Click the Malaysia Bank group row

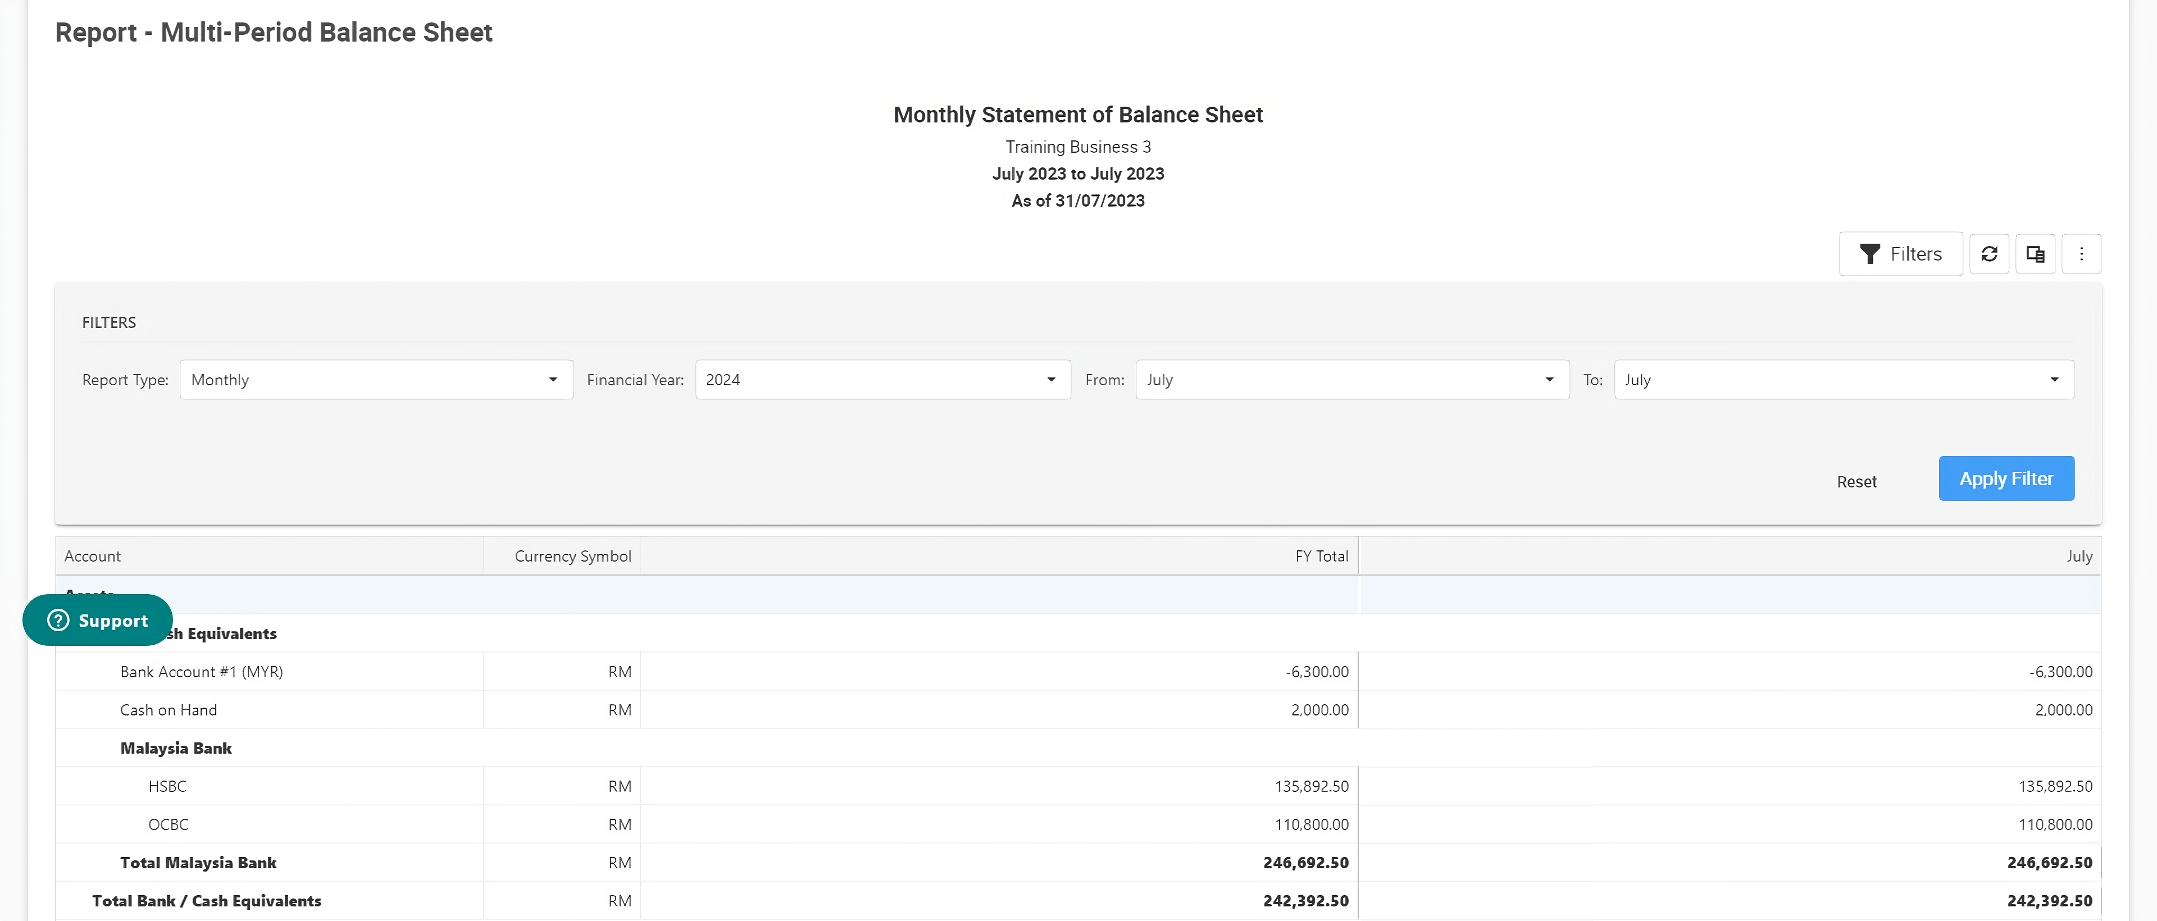coord(1078,749)
